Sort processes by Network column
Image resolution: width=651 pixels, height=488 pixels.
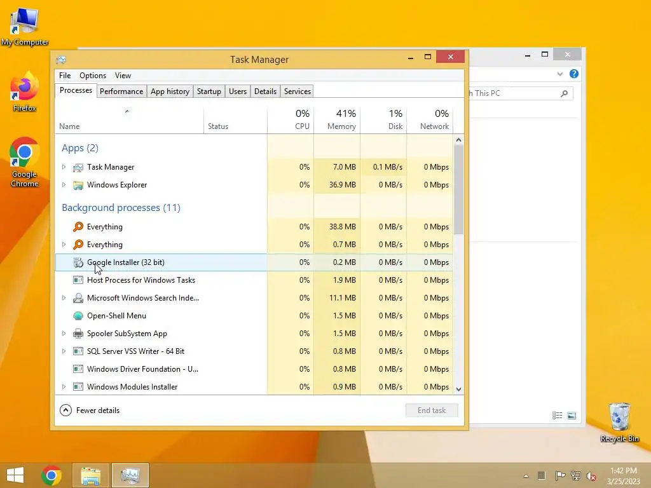coord(430,120)
